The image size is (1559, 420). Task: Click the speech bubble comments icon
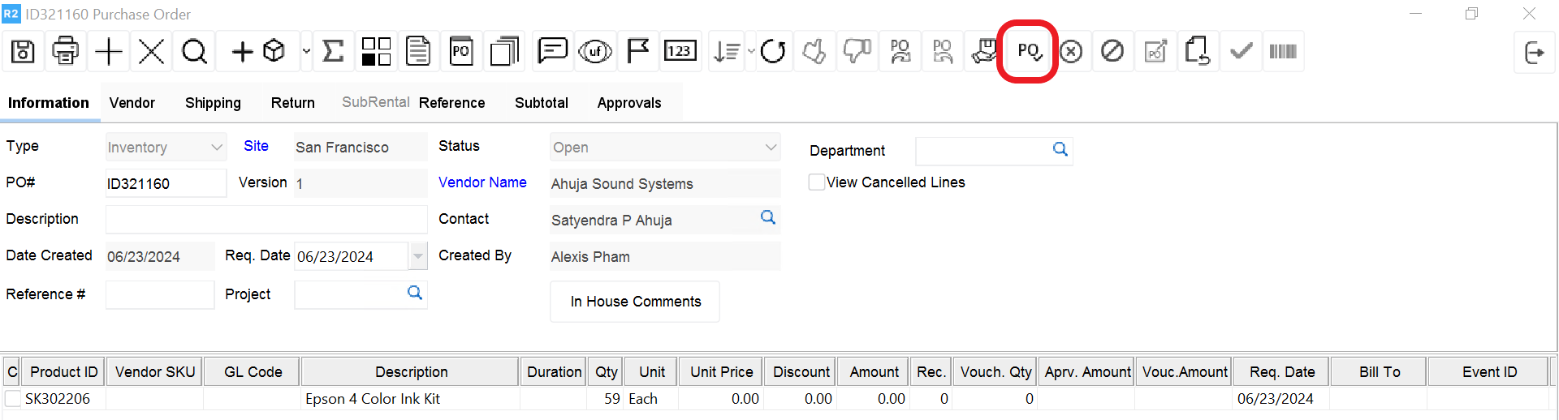pyautogui.click(x=552, y=52)
